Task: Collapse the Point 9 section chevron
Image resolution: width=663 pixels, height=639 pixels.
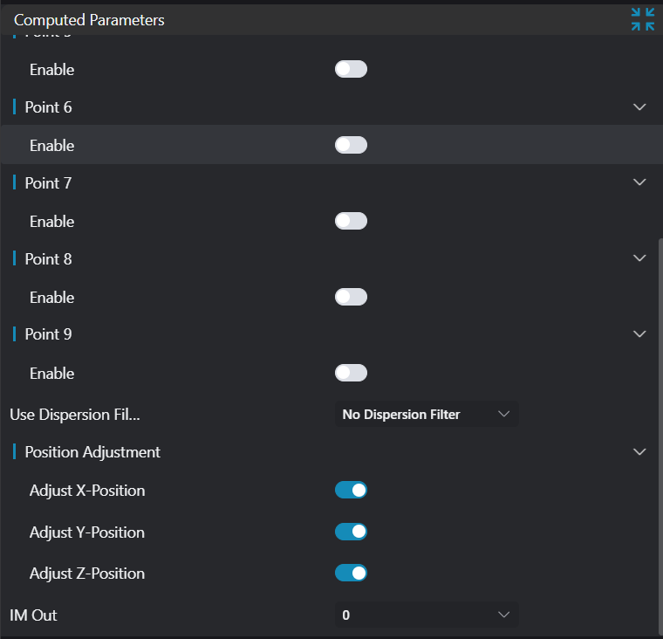Action: tap(639, 334)
